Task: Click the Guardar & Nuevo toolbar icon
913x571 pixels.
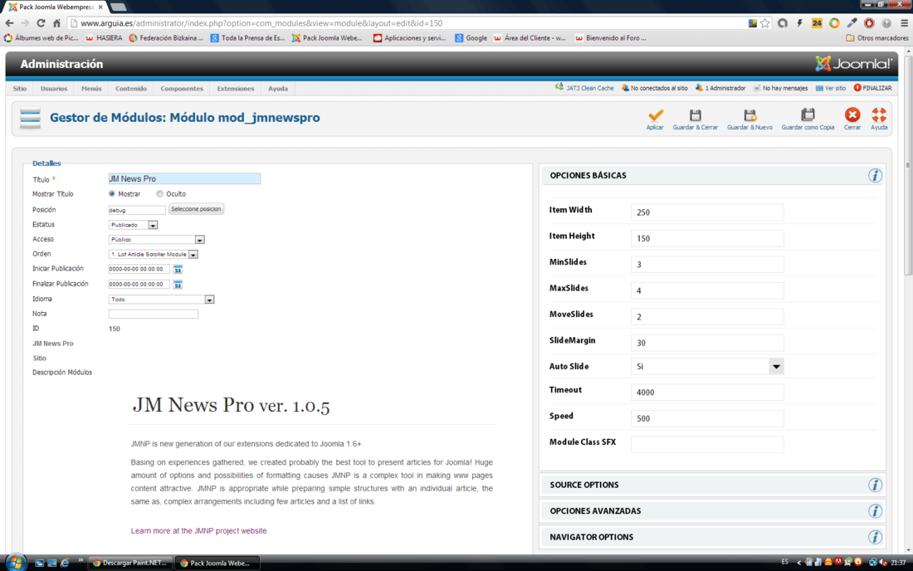Action: (750, 115)
